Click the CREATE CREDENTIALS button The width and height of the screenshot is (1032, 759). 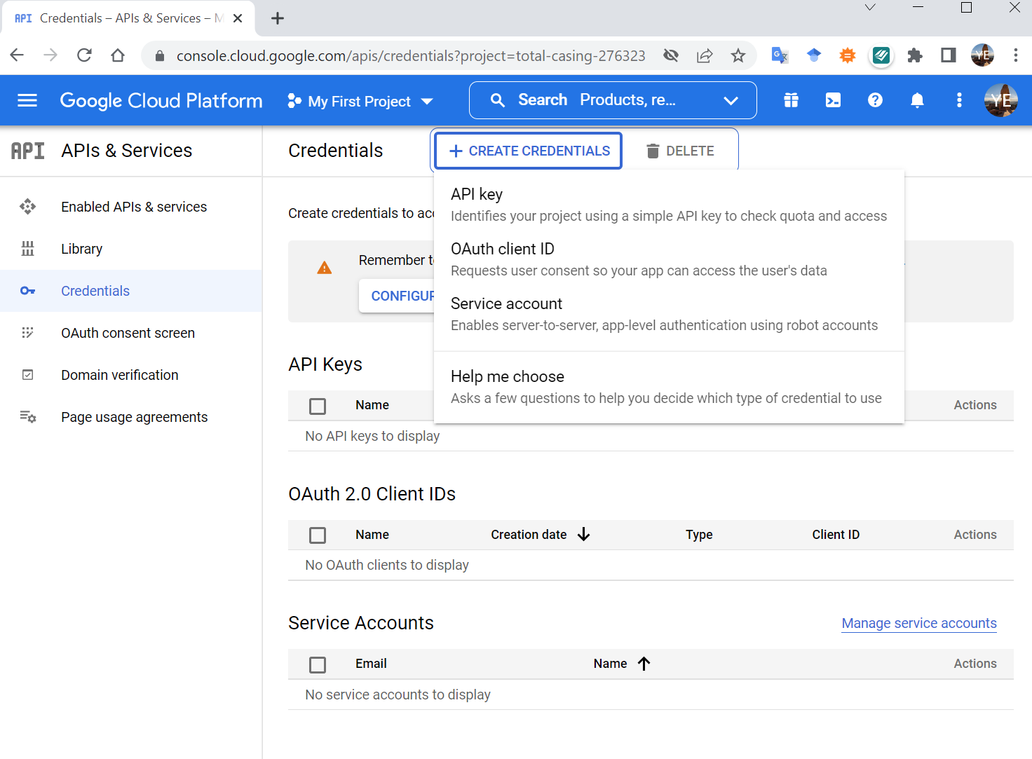pyautogui.click(x=529, y=151)
